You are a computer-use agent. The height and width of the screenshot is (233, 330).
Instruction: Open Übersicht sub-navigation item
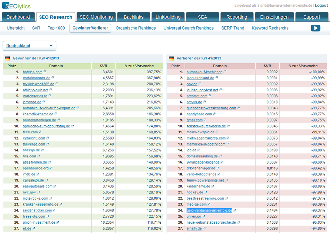(16, 28)
